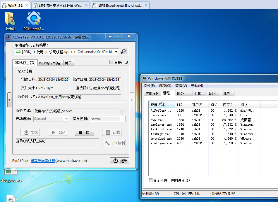Toggle the 保持可见 checkbox
Screen dimensions: 278x202
click(x=111, y=62)
